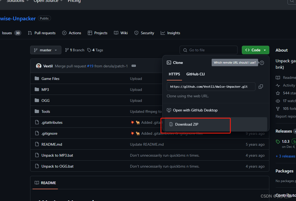Open the Pricing nav link
The width and height of the screenshot is (296, 201).
pos(74,1)
